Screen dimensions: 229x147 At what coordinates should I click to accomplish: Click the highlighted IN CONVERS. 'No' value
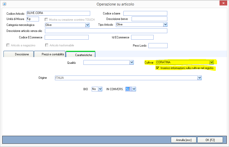(129, 89)
